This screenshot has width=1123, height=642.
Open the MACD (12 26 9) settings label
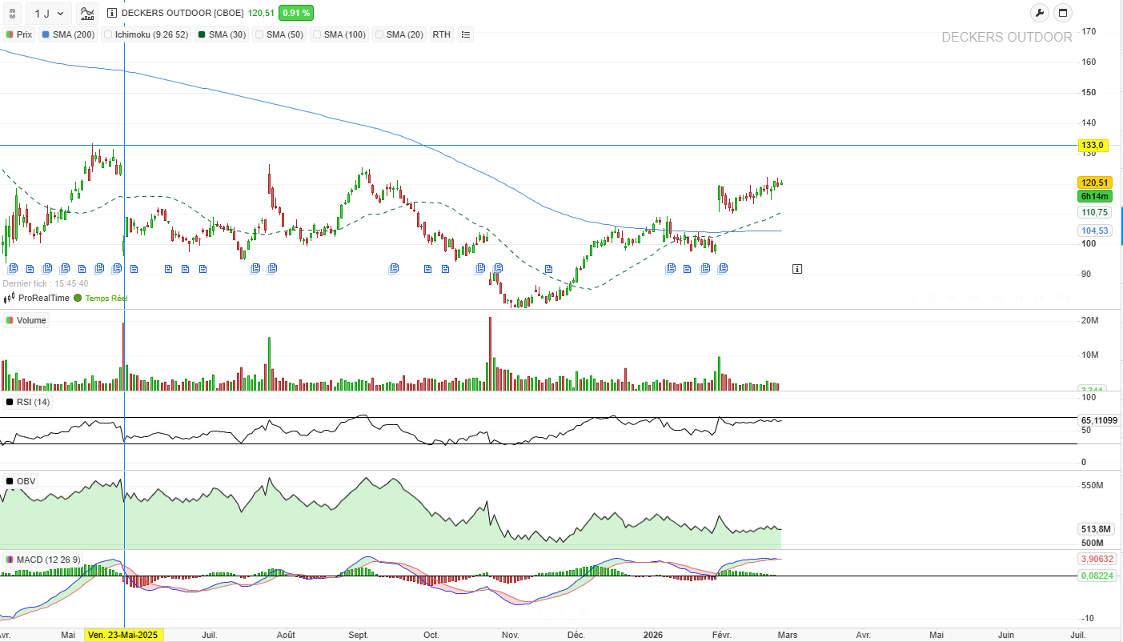(x=42, y=560)
